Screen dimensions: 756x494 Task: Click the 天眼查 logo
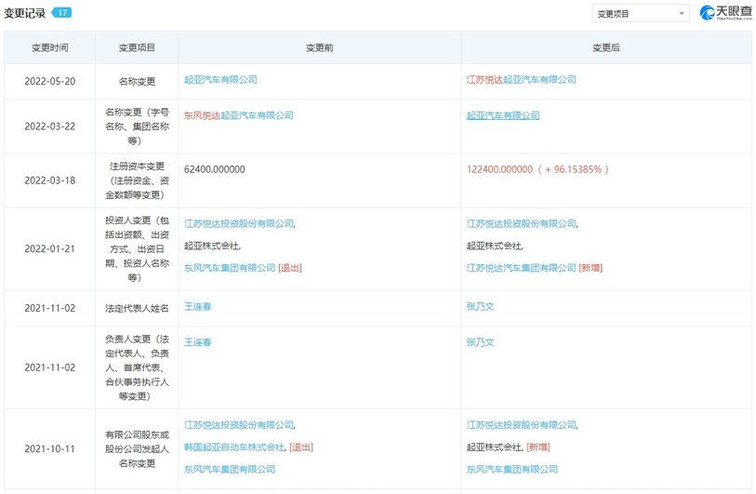(x=725, y=12)
